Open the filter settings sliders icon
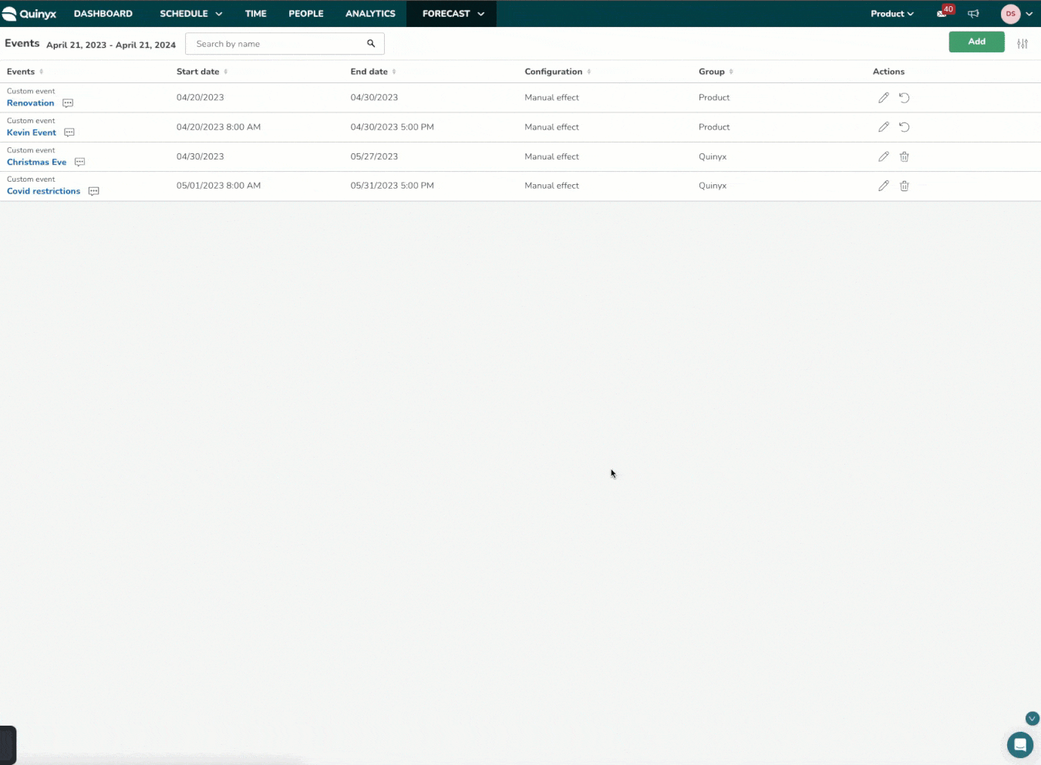The image size is (1041, 765). tap(1022, 44)
